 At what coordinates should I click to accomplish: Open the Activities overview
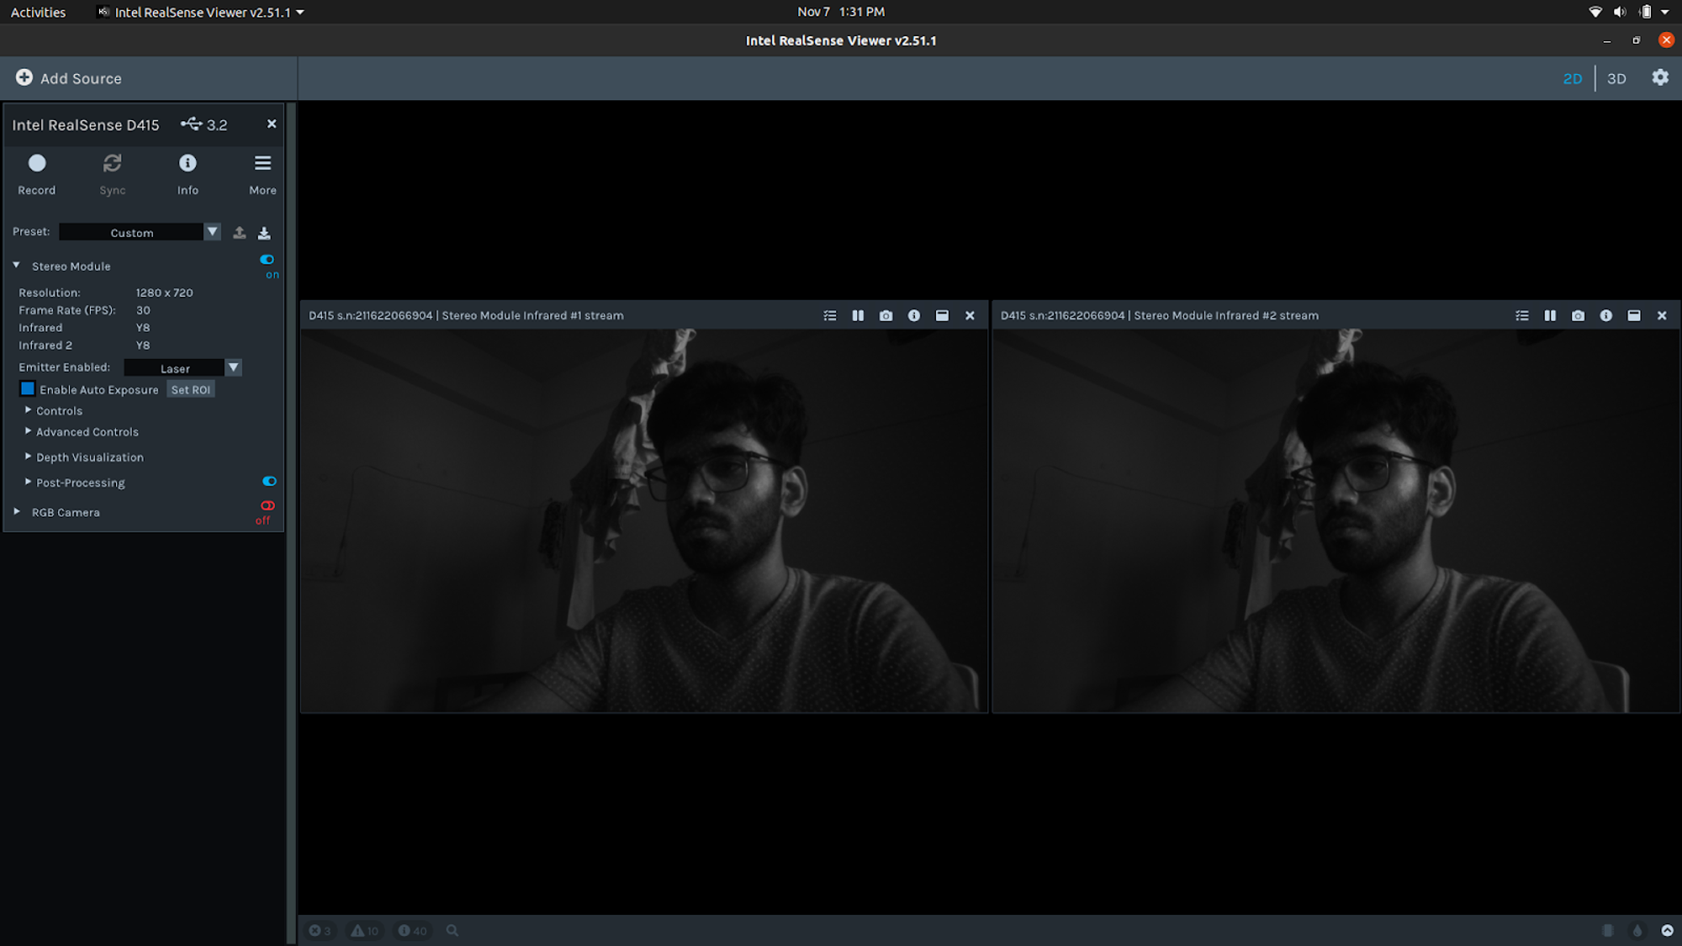pos(38,12)
